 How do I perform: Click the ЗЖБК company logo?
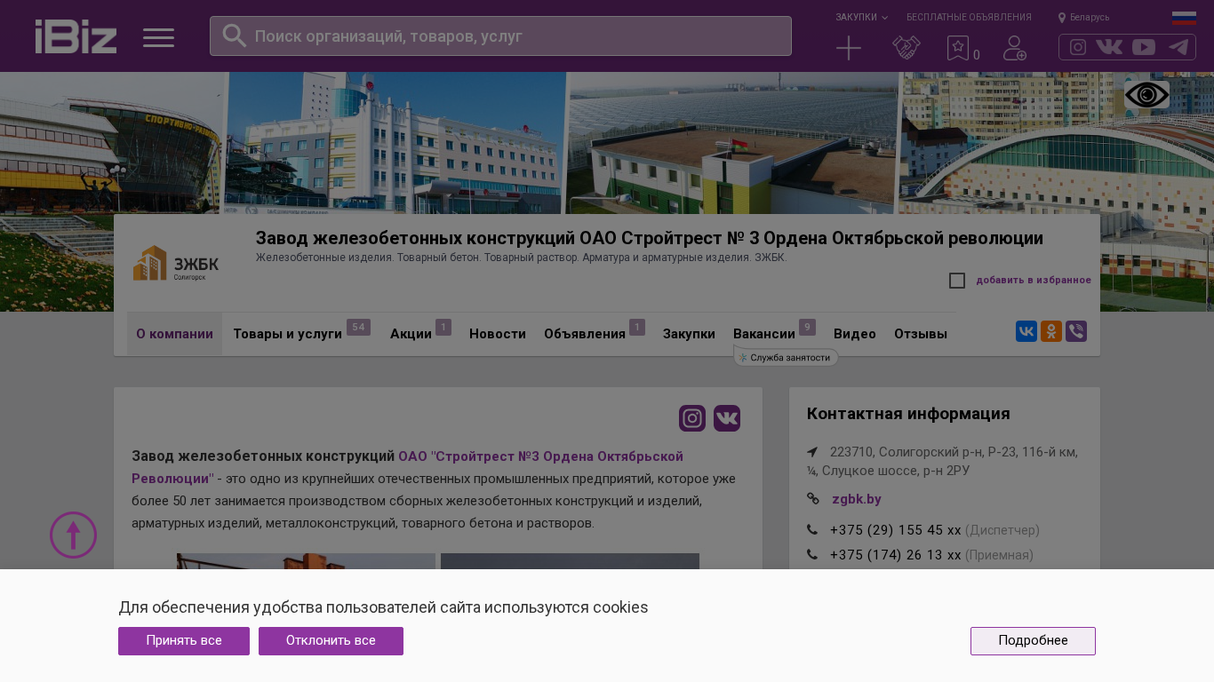tap(176, 263)
